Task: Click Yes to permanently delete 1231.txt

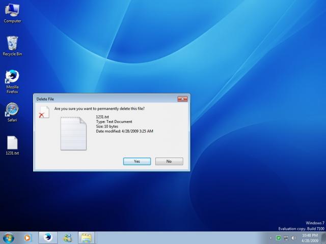Action: 137,161
